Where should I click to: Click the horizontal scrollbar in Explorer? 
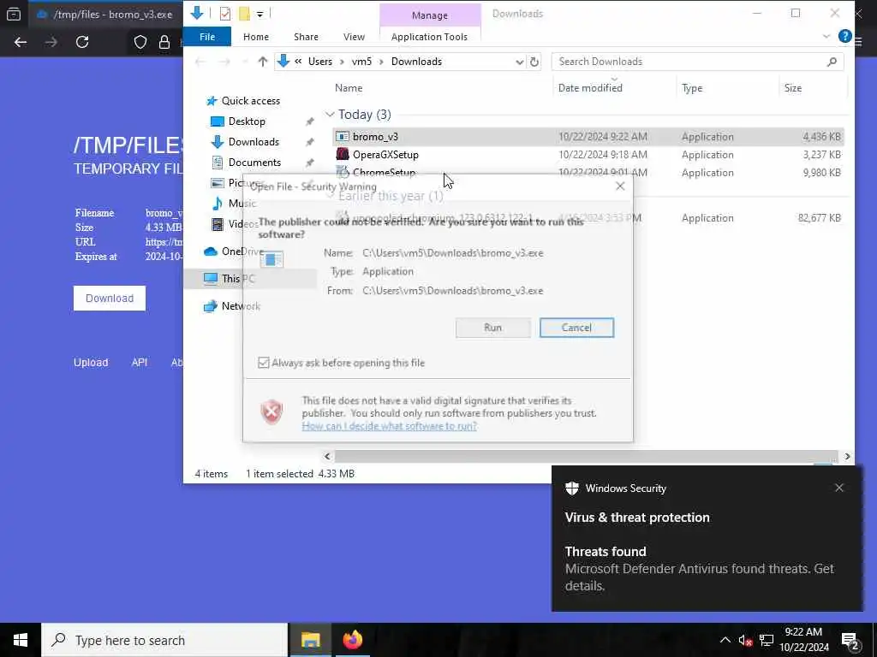coord(586,457)
